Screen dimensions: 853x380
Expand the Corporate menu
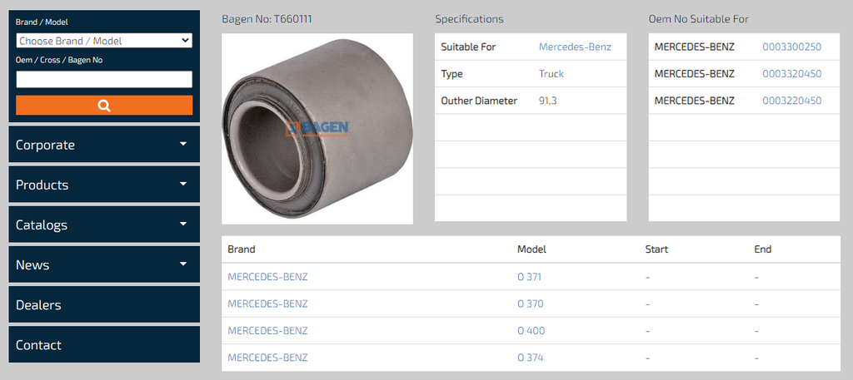tap(104, 145)
